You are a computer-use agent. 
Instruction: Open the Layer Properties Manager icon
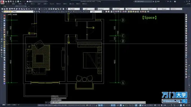coord(2,12)
